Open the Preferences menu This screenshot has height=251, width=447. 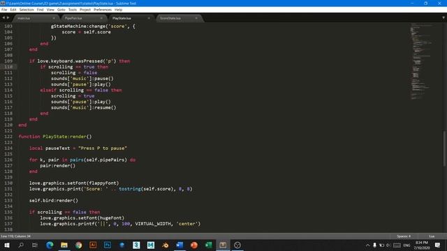pyautogui.click(x=103, y=10)
